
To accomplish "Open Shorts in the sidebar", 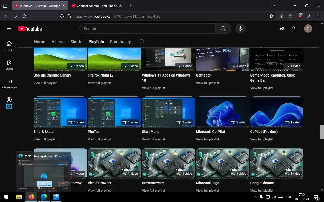I will coord(9,65).
